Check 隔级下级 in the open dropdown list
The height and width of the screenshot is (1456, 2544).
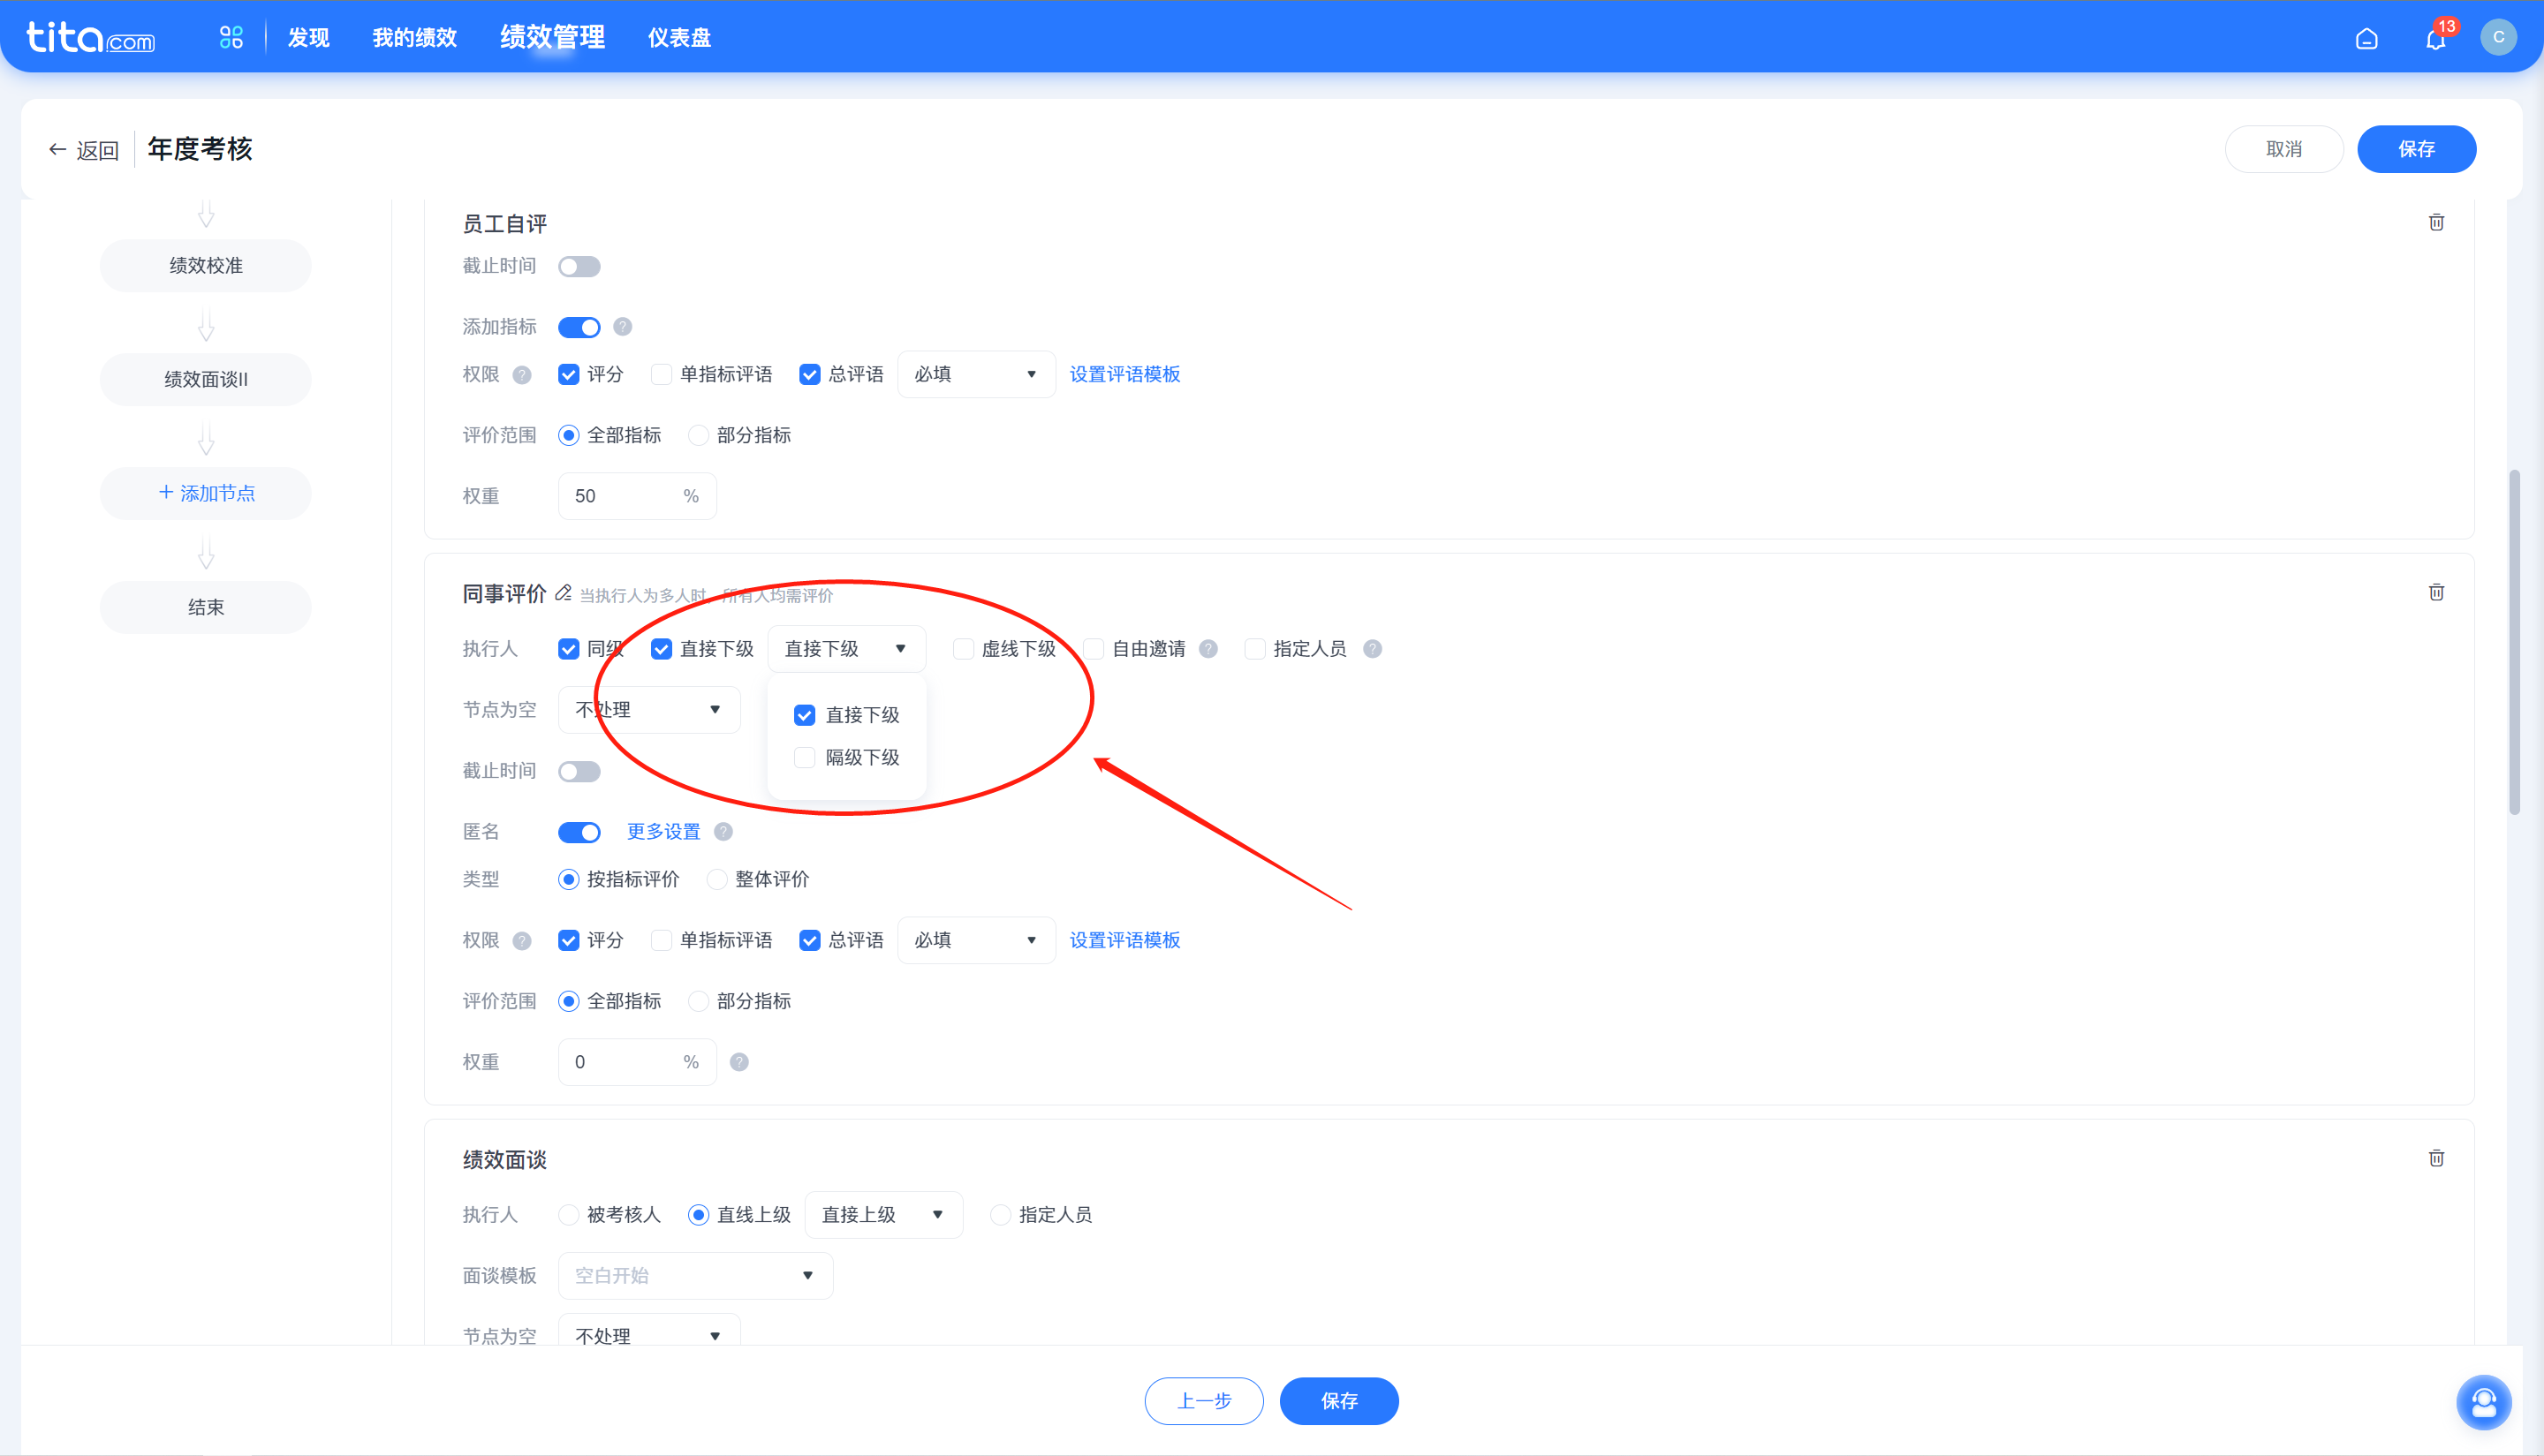click(x=805, y=758)
